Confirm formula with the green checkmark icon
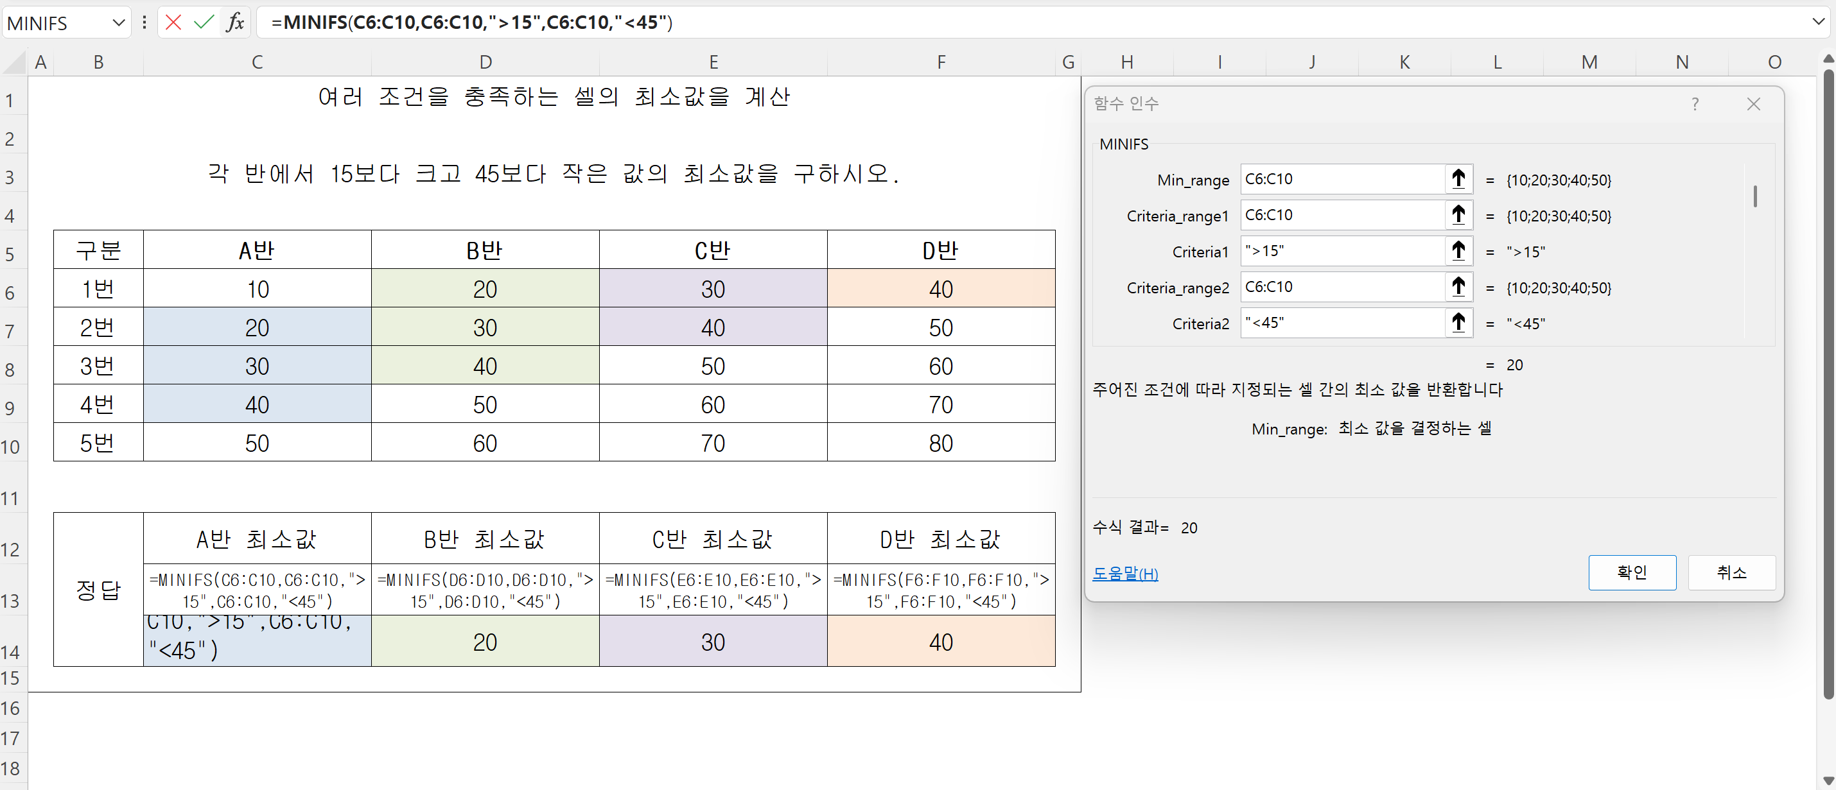This screenshot has height=790, width=1836. pyautogui.click(x=204, y=23)
